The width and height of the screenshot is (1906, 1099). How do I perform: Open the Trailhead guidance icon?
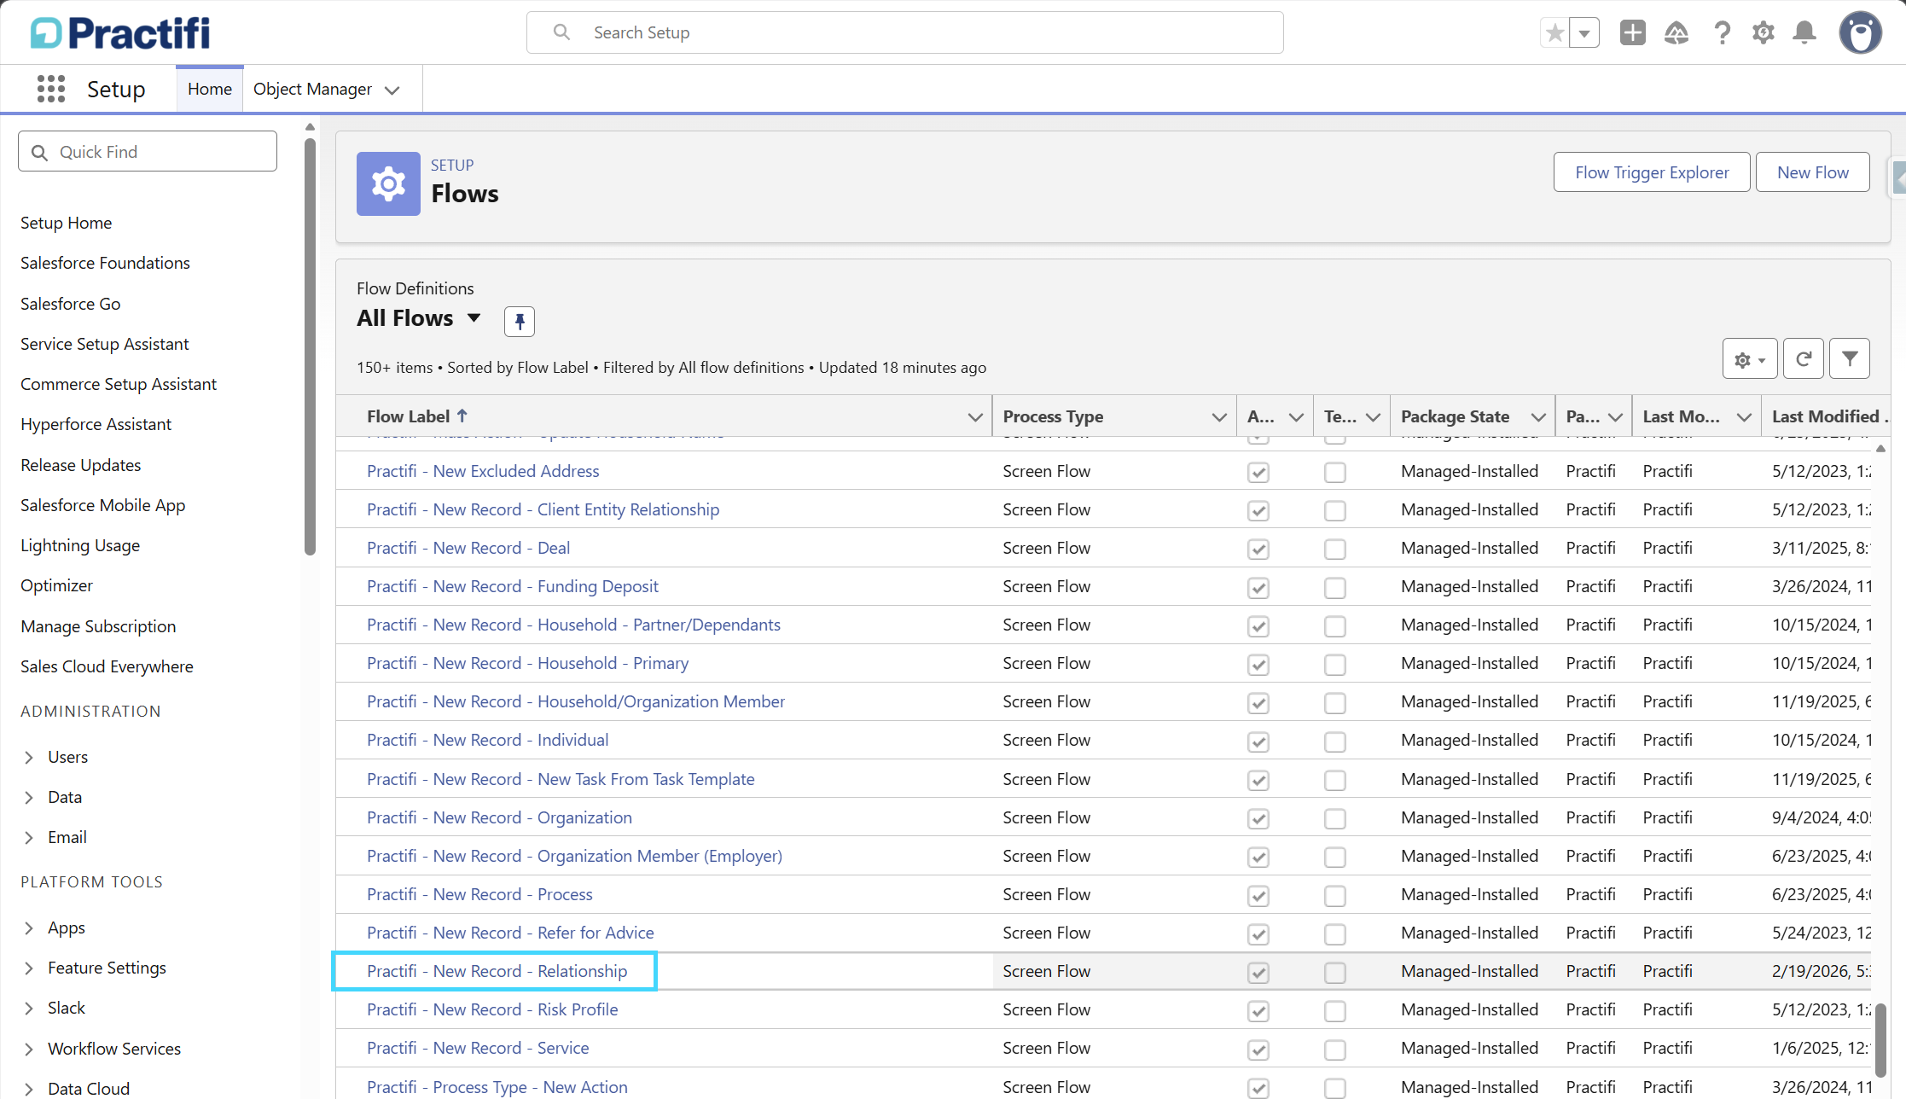pos(1676,33)
